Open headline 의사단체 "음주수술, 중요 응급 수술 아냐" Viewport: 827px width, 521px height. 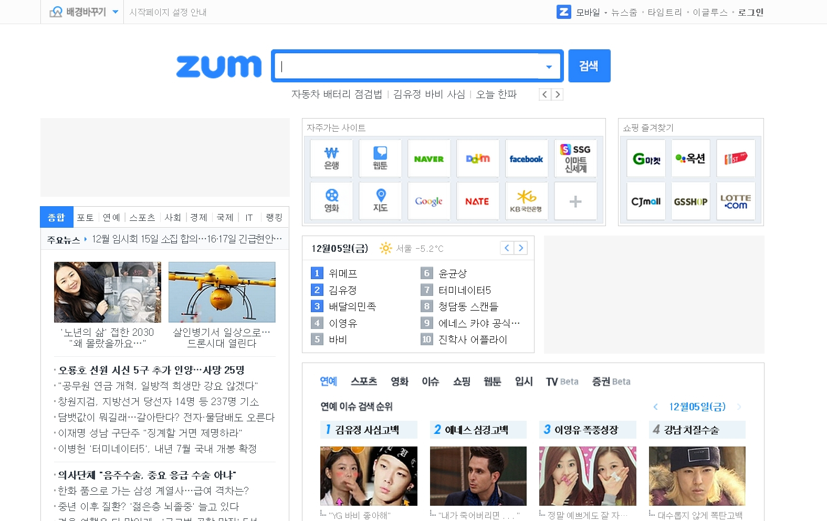coord(147,475)
